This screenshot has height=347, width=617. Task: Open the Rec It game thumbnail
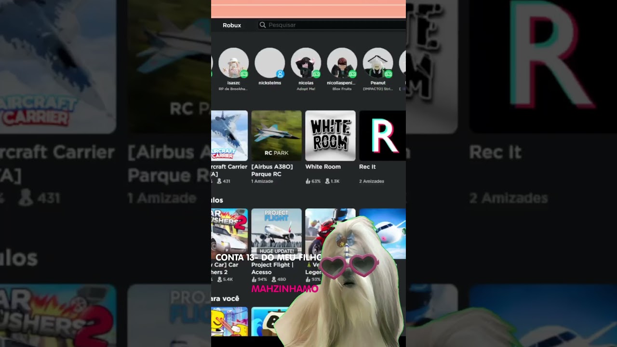point(382,135)
